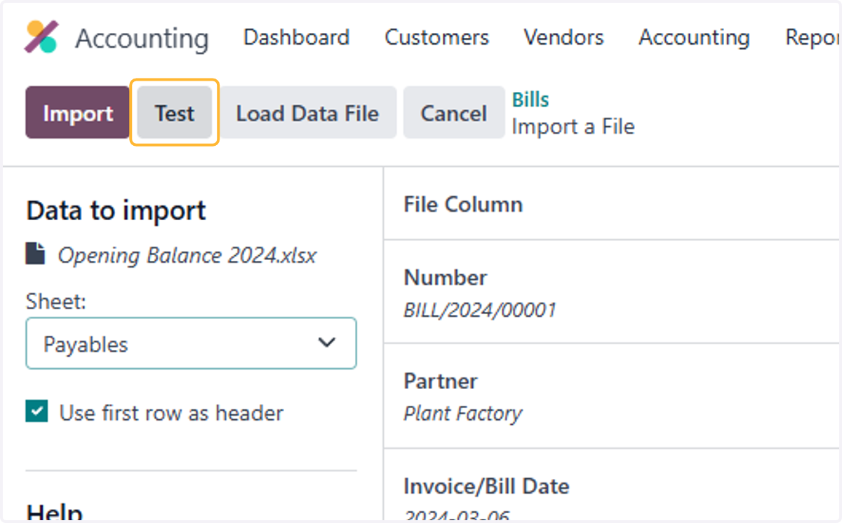Click the Use first row as header label
The image size is (842, 523).
point(171,413)
